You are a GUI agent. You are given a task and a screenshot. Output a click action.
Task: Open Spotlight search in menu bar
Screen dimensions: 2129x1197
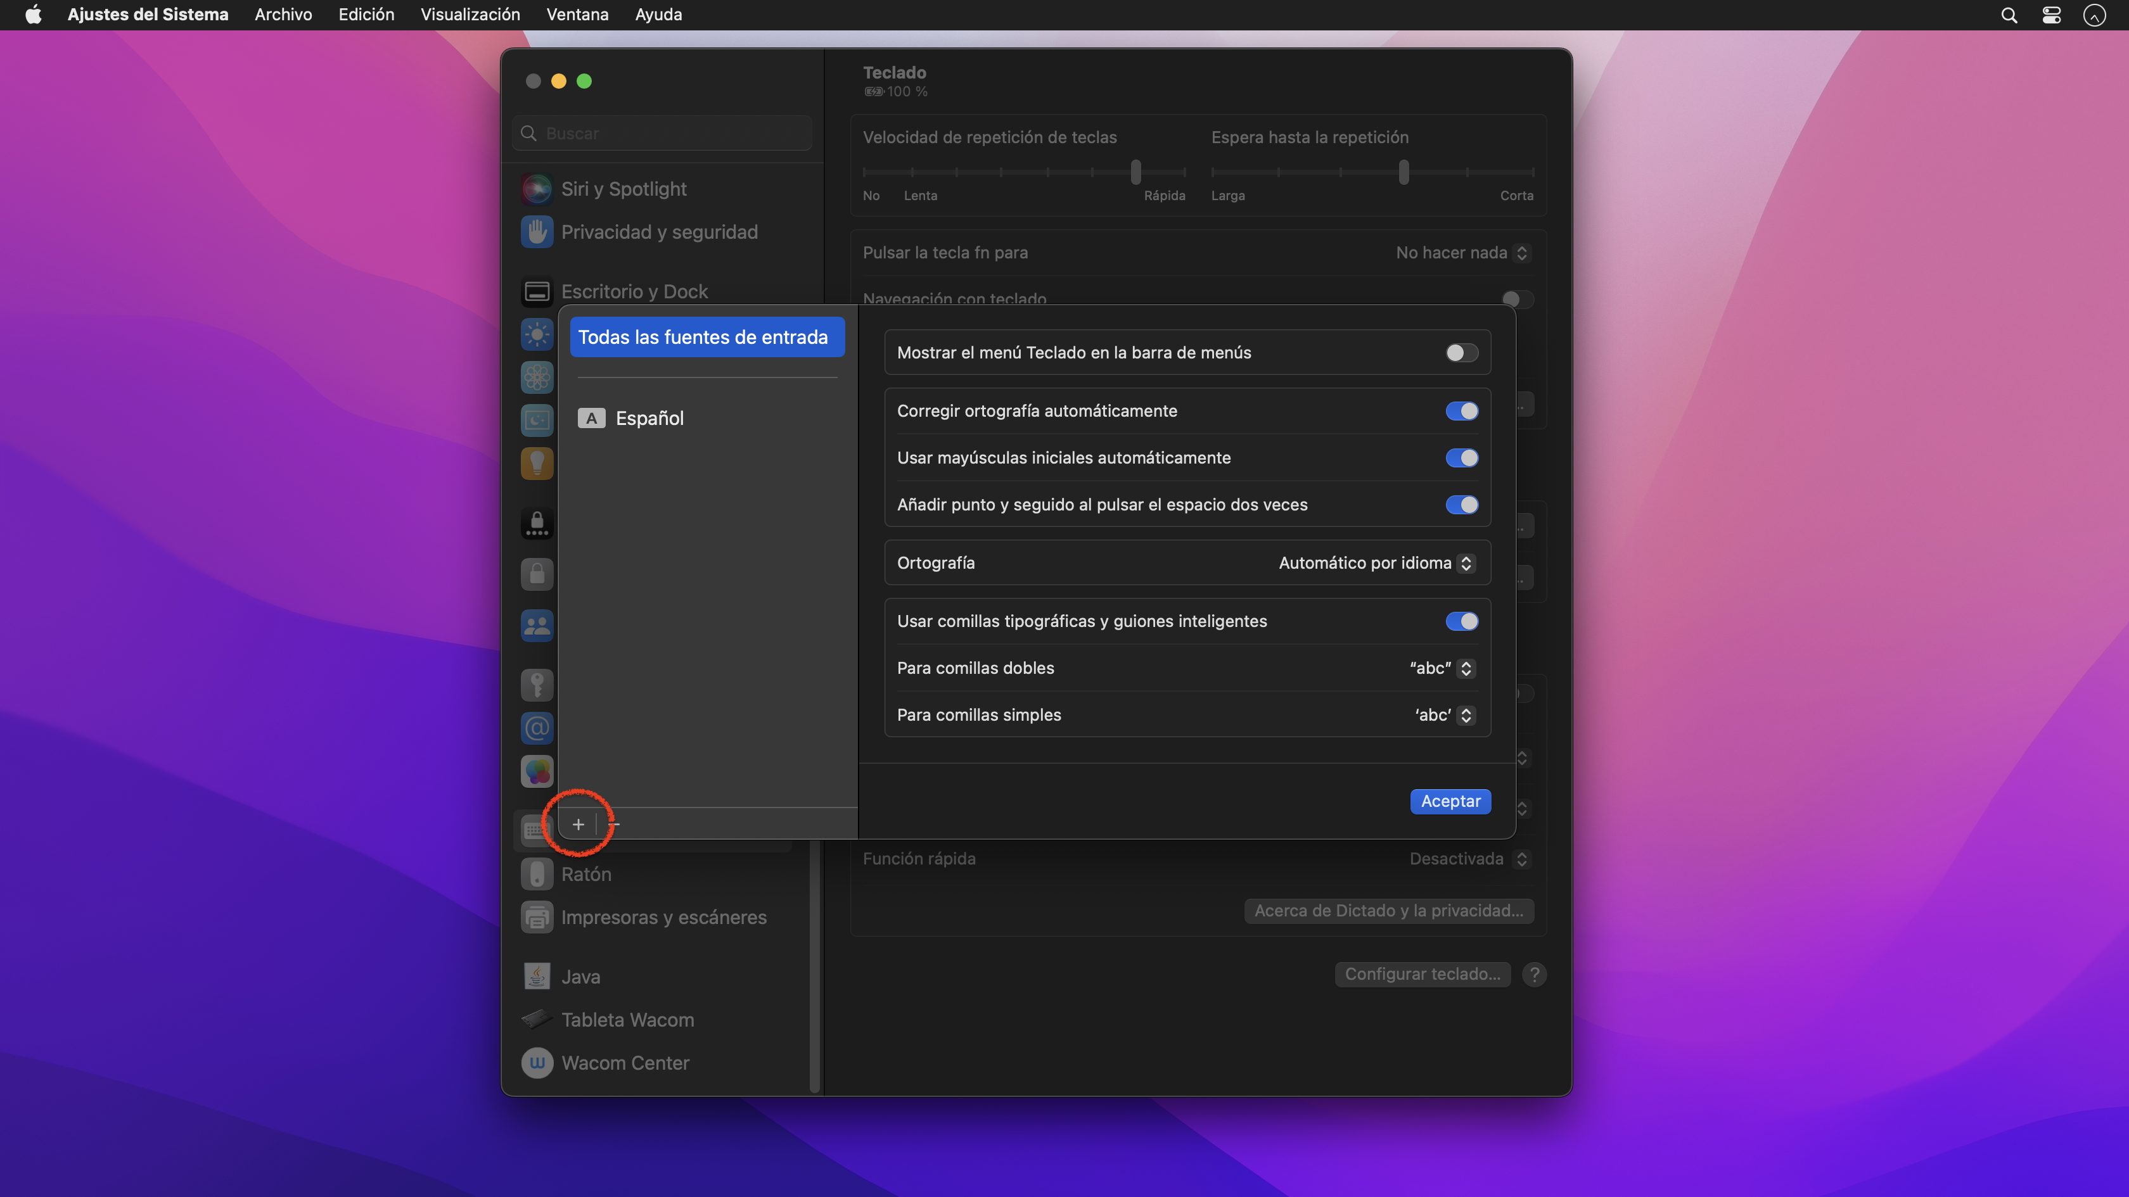[2009, 15]
